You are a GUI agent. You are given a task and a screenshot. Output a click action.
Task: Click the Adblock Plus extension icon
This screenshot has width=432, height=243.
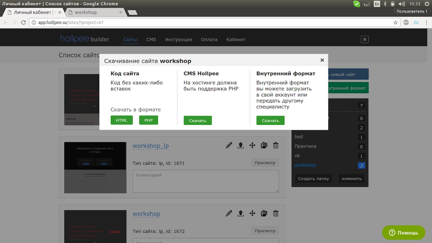click(406, 23)
